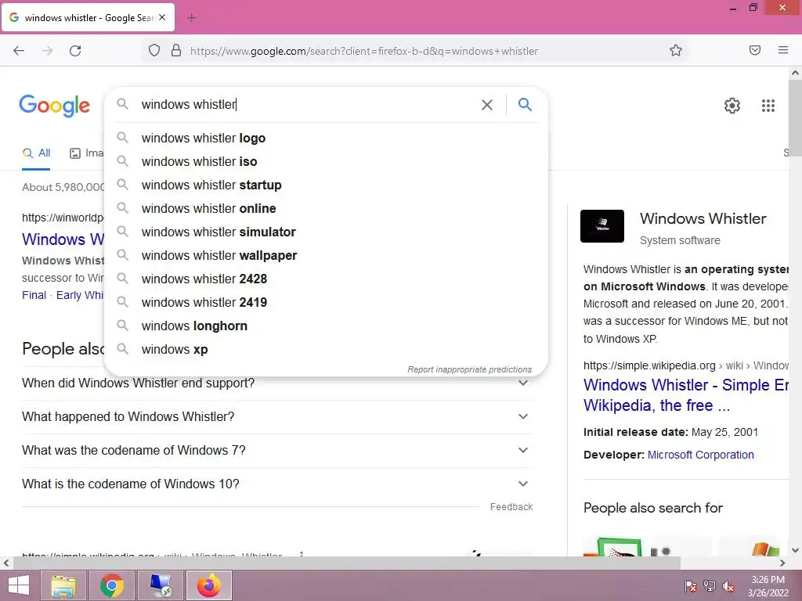
Task: Choose suggestion windows longhorn
Action: [x=325, y=326]
